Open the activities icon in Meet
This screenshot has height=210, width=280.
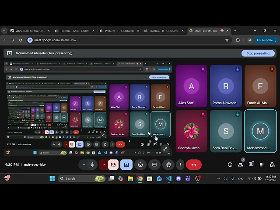[262, 164]
